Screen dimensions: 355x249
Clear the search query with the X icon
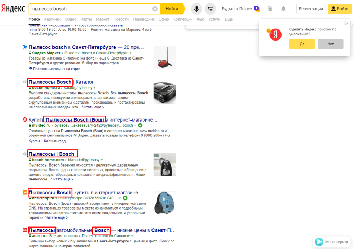pyautogui.click(x=155, y=9)
